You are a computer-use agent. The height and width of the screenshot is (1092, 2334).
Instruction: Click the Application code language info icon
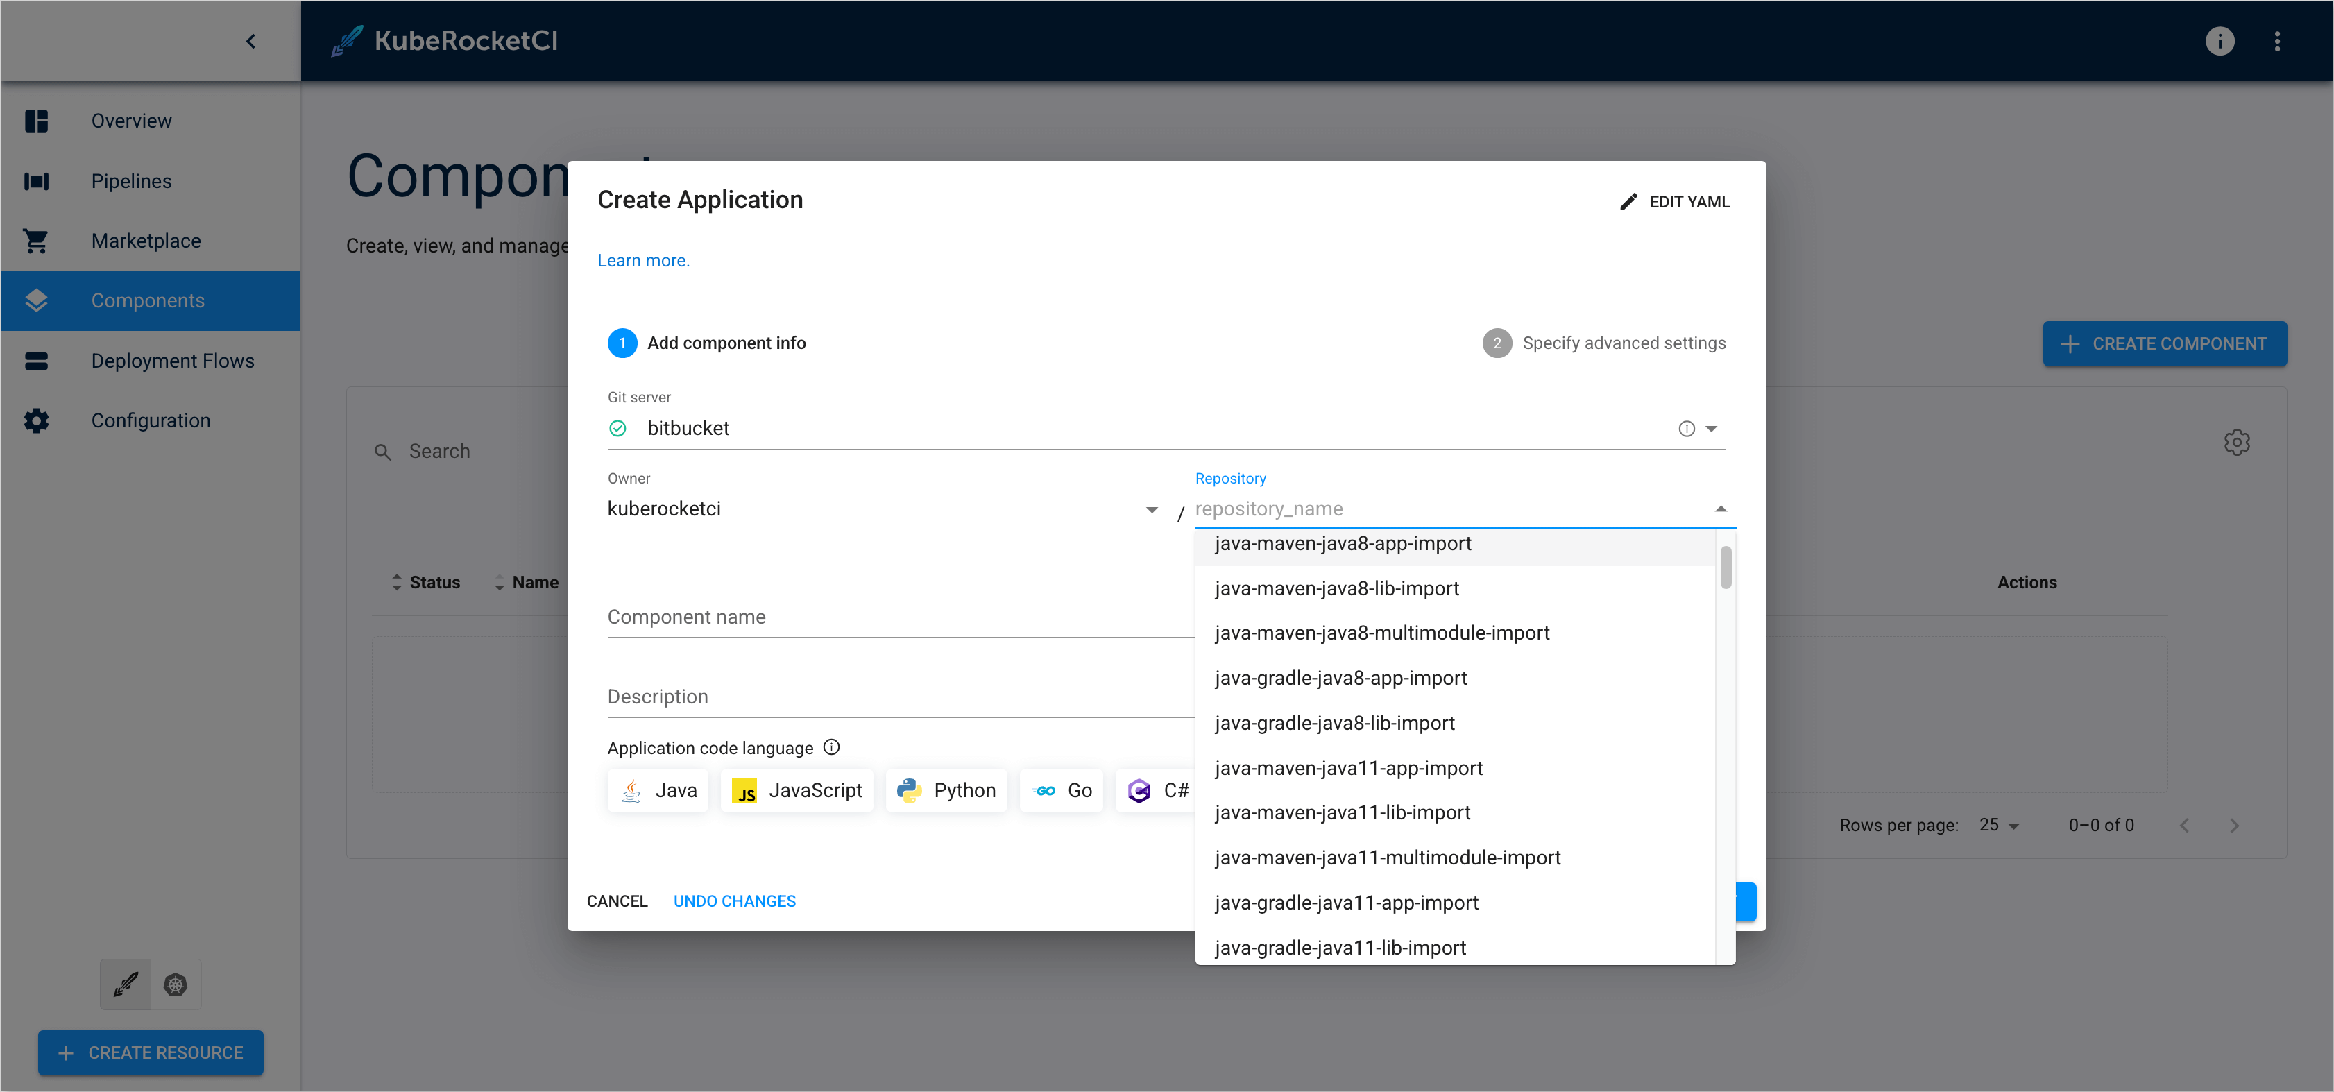click(831, 748)
